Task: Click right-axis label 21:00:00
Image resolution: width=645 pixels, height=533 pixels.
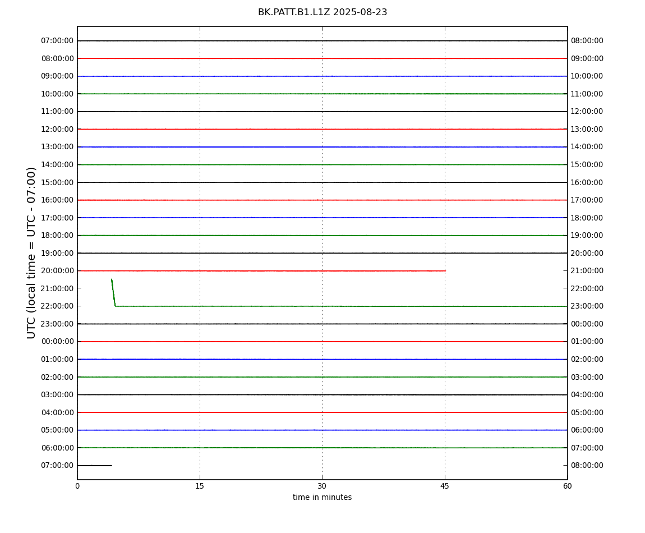Action: pyautogui.click(x=587, y=271)
